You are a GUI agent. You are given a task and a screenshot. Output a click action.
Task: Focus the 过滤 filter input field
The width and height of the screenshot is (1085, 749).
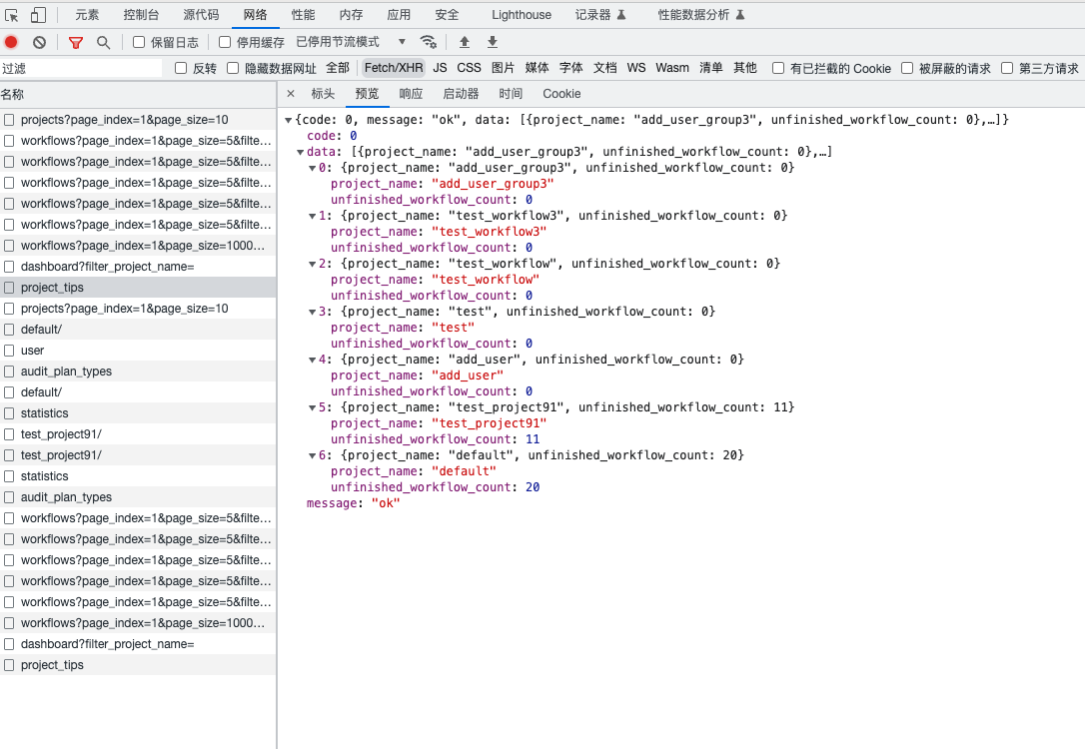(81, 68)
